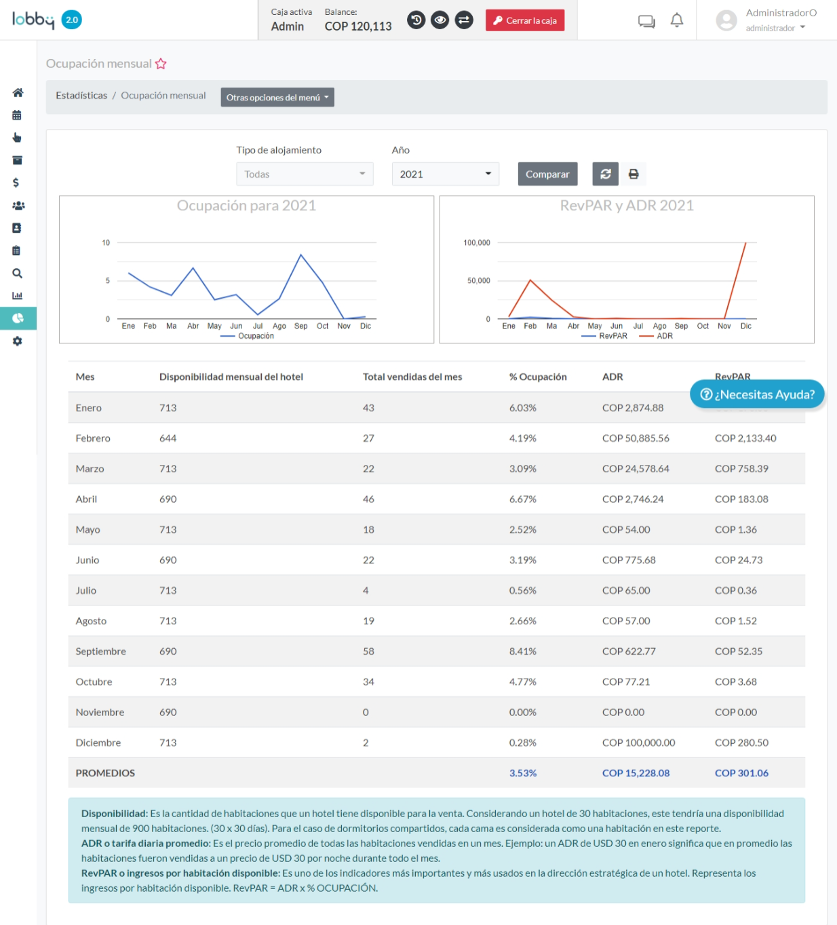Open the guests group icon in sidebar
This screenshot has height=925, width=837.
point(18,206)
